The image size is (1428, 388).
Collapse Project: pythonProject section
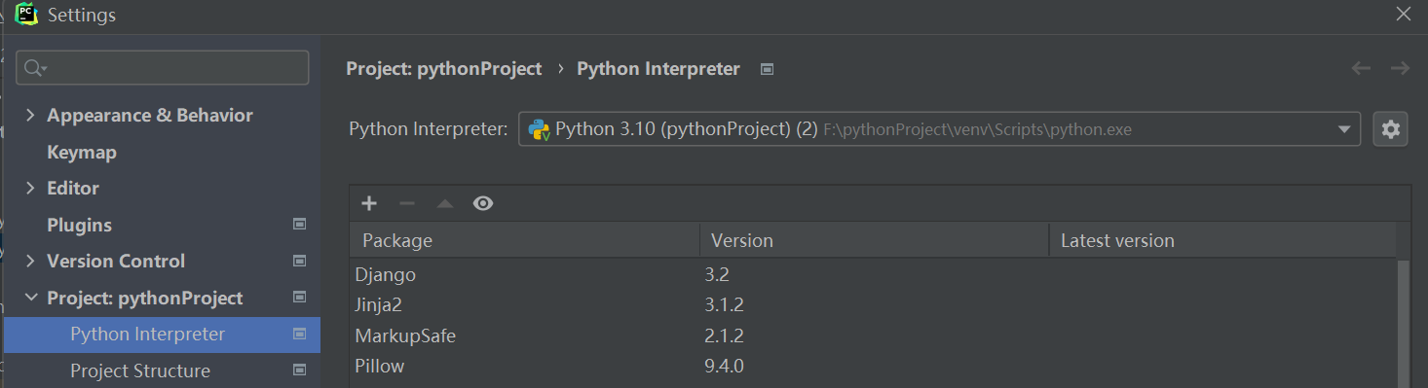[30, 298]
